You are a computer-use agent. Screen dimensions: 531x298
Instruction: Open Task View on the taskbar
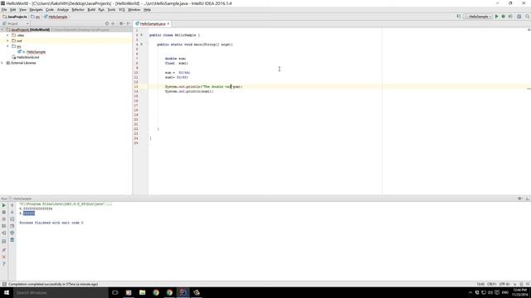114,292
